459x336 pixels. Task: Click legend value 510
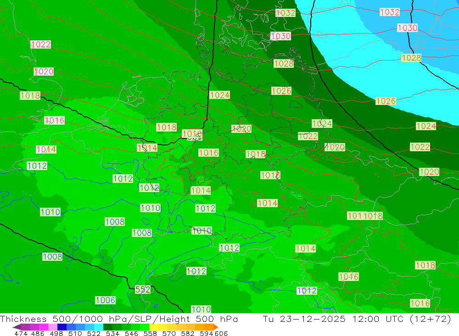[75, 333]
